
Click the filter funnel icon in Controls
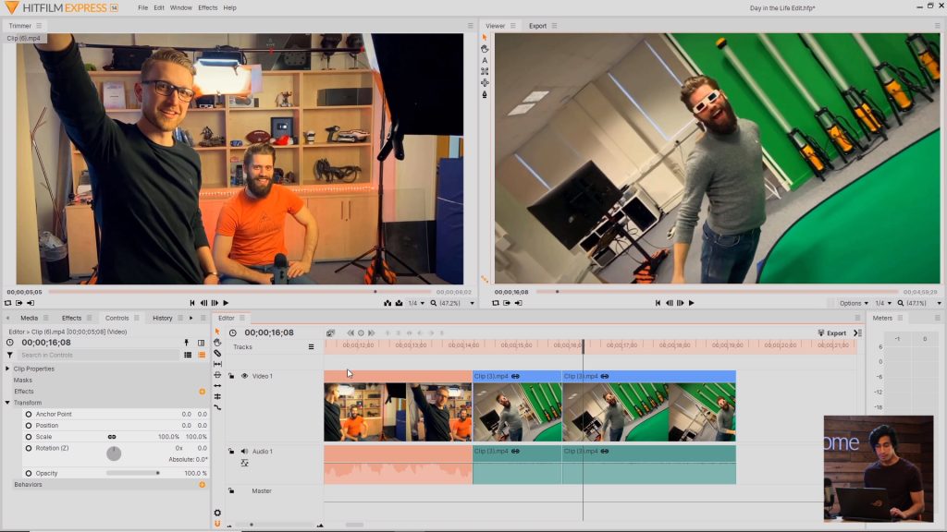(9, 356)
